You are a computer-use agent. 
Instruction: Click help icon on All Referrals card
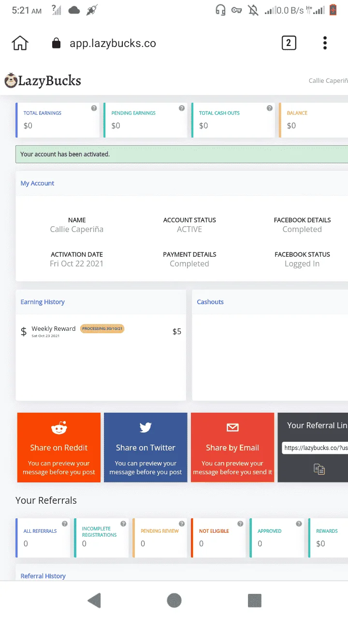(x=65, y=524)
